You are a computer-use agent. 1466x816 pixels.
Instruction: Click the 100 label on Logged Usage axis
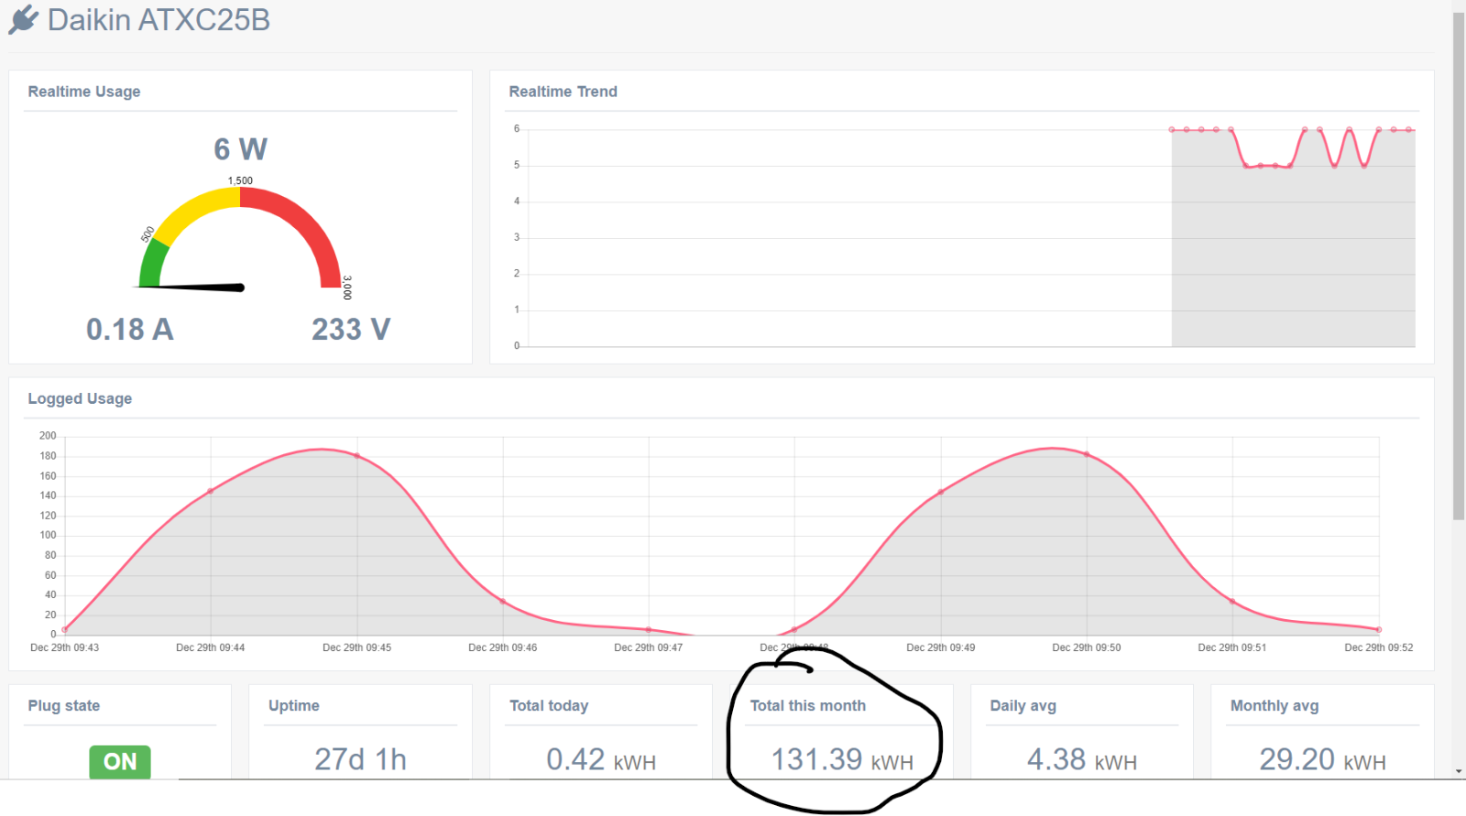(x=48, y=535)
